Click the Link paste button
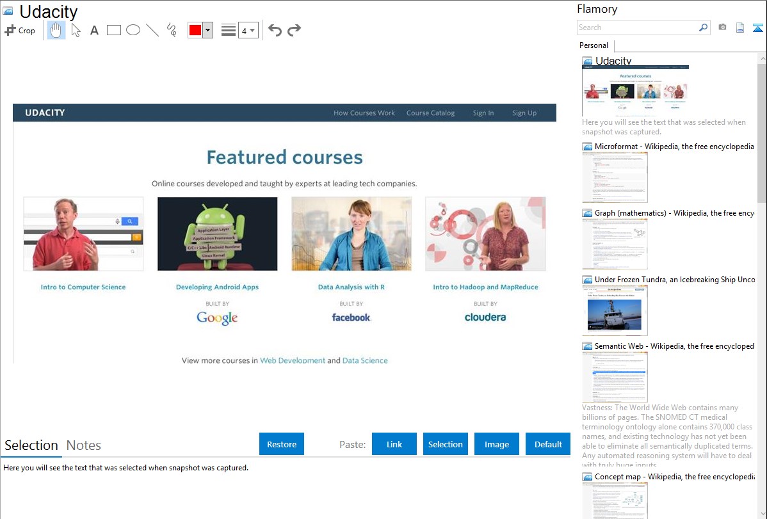The width and height of the screenshot is (767, 519). (x=394, y=444)
